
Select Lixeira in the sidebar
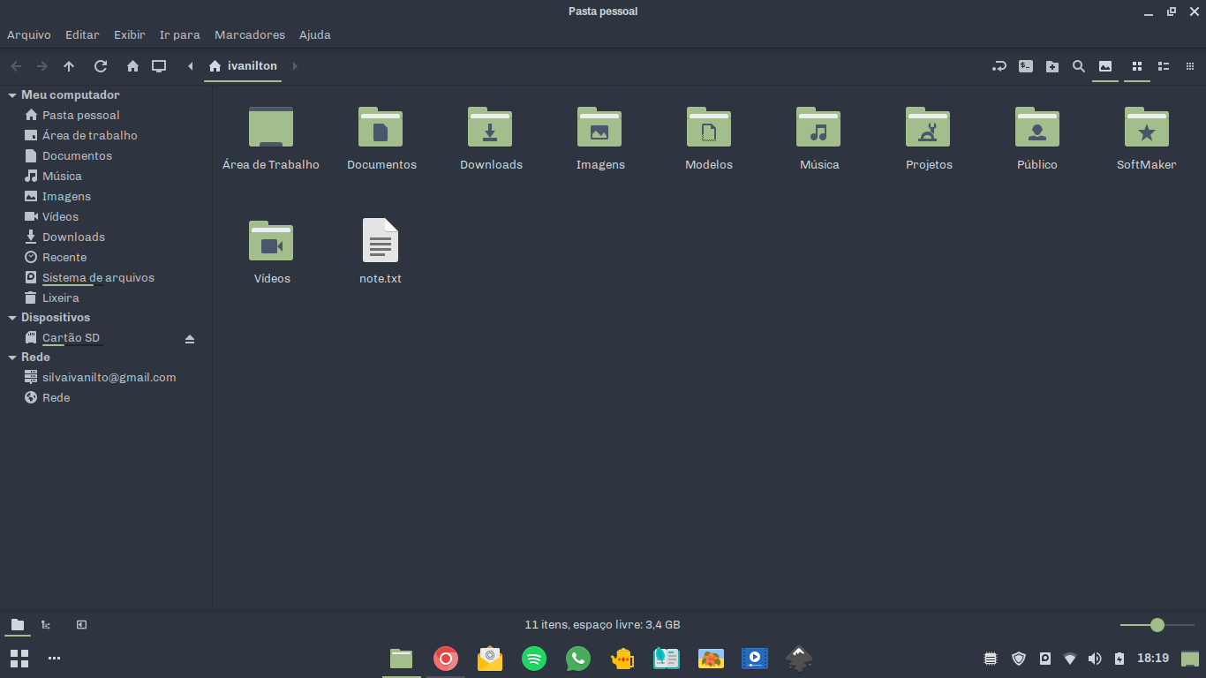[x=60, y=298]
